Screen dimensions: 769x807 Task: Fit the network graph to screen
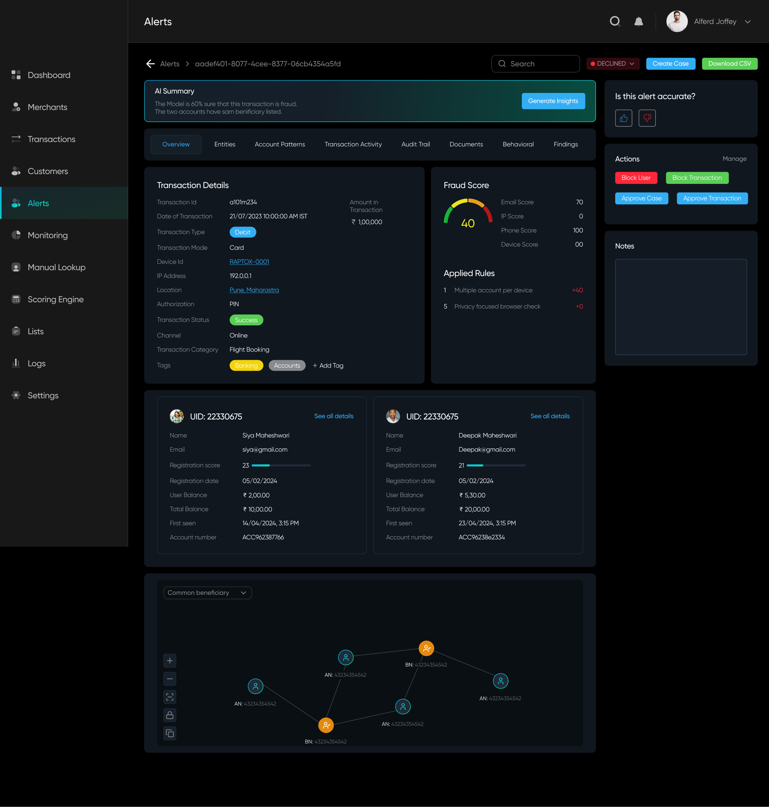click(170, 697)
